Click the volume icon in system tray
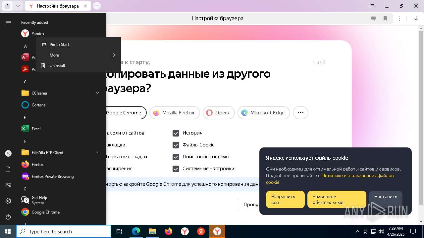Image resolution: width=424 pixels, height=238 pixels. (x=381, y=231)
